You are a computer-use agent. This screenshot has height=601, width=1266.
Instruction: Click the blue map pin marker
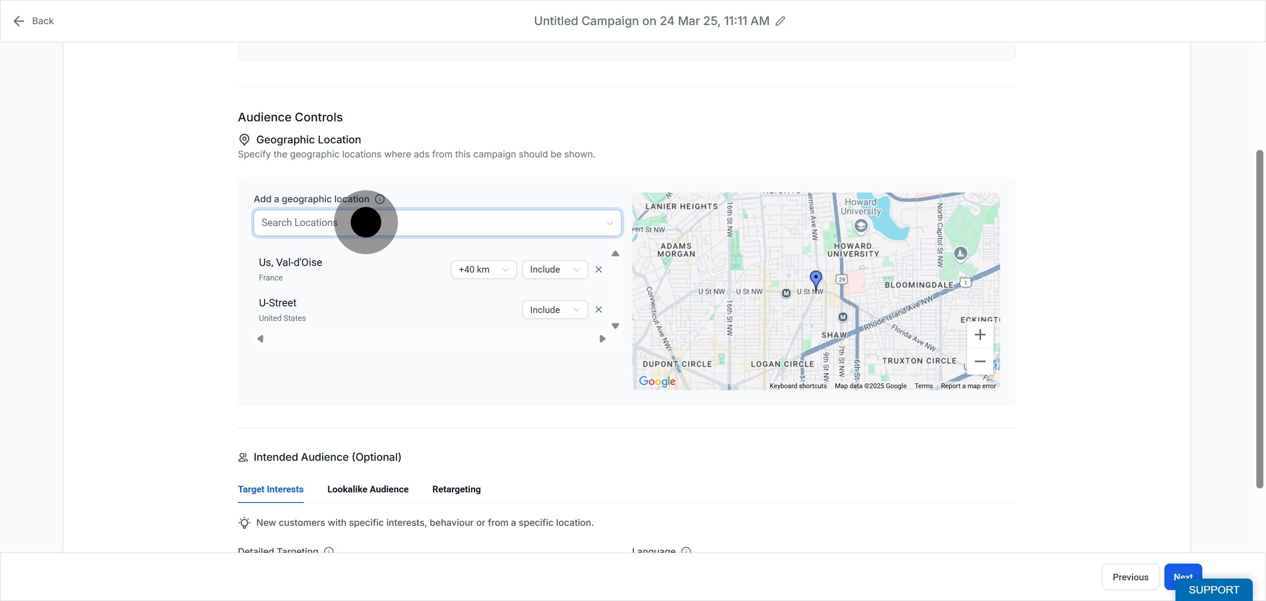[x=816, y=280]
